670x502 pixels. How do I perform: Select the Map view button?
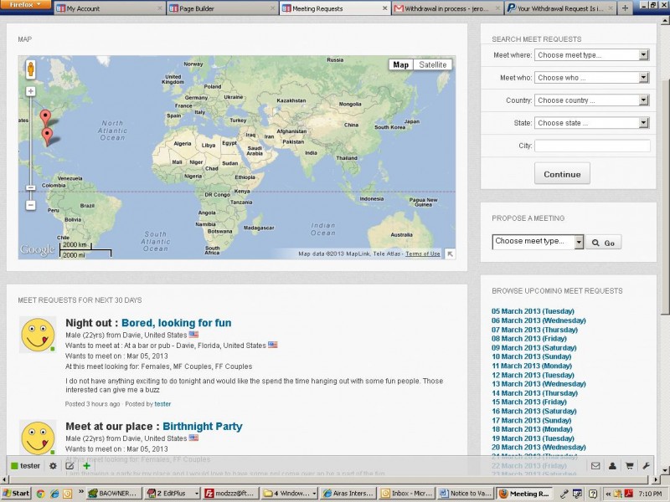(x=401, y=64)
